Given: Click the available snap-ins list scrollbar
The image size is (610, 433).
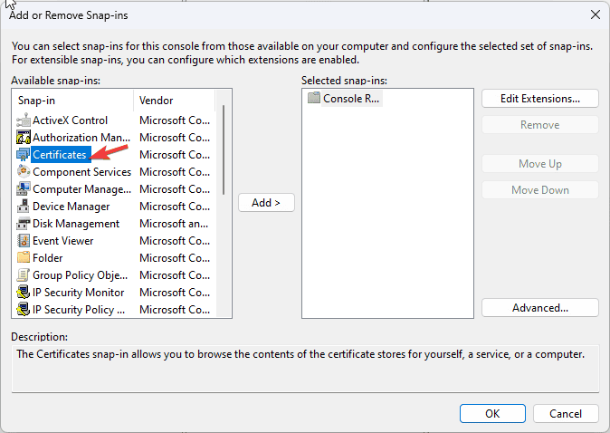Looking at the screenshot, I should (224, 149).
